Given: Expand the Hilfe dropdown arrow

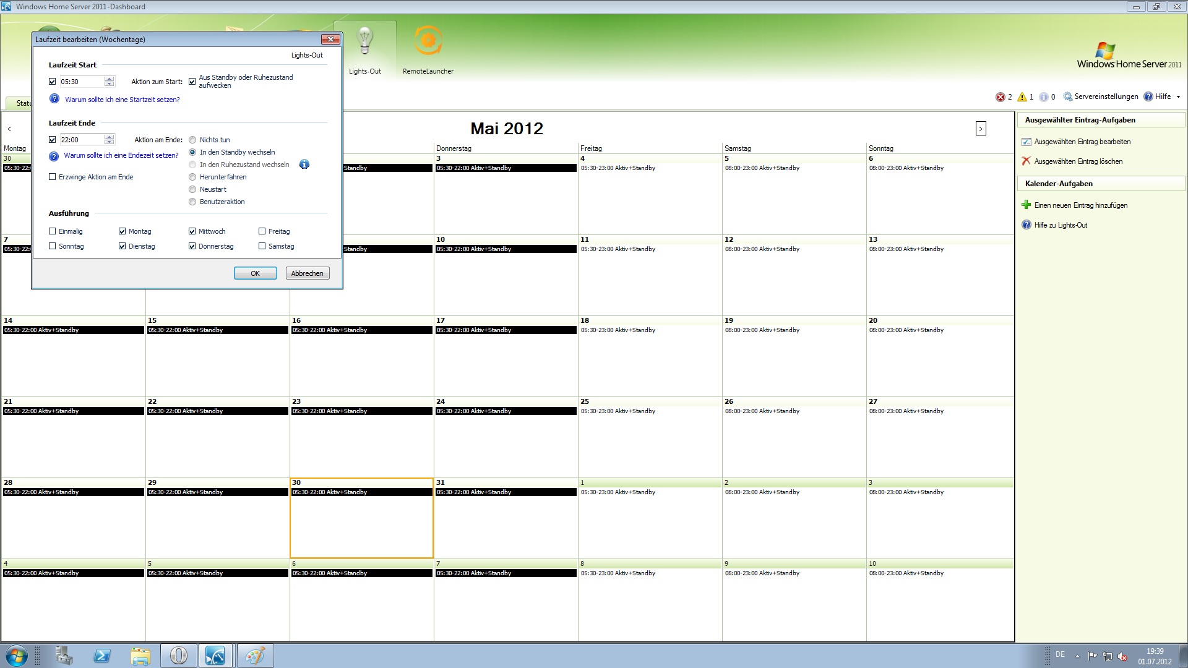Looking at the screenshot, I should (1179, 96).
